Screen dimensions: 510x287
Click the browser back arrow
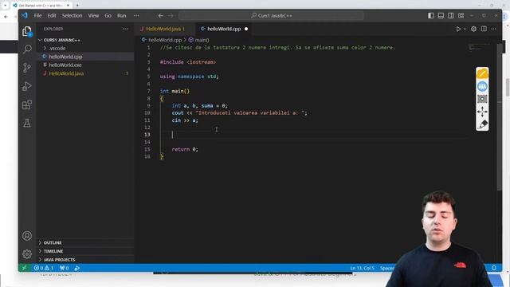click(6, 16)
